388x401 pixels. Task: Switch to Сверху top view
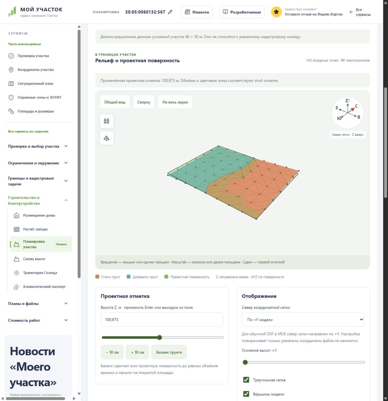[x=144, y=102]
